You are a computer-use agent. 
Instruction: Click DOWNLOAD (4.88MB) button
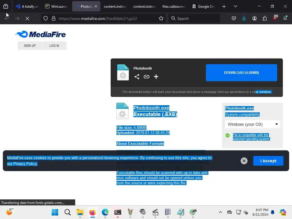coord(241,73)
